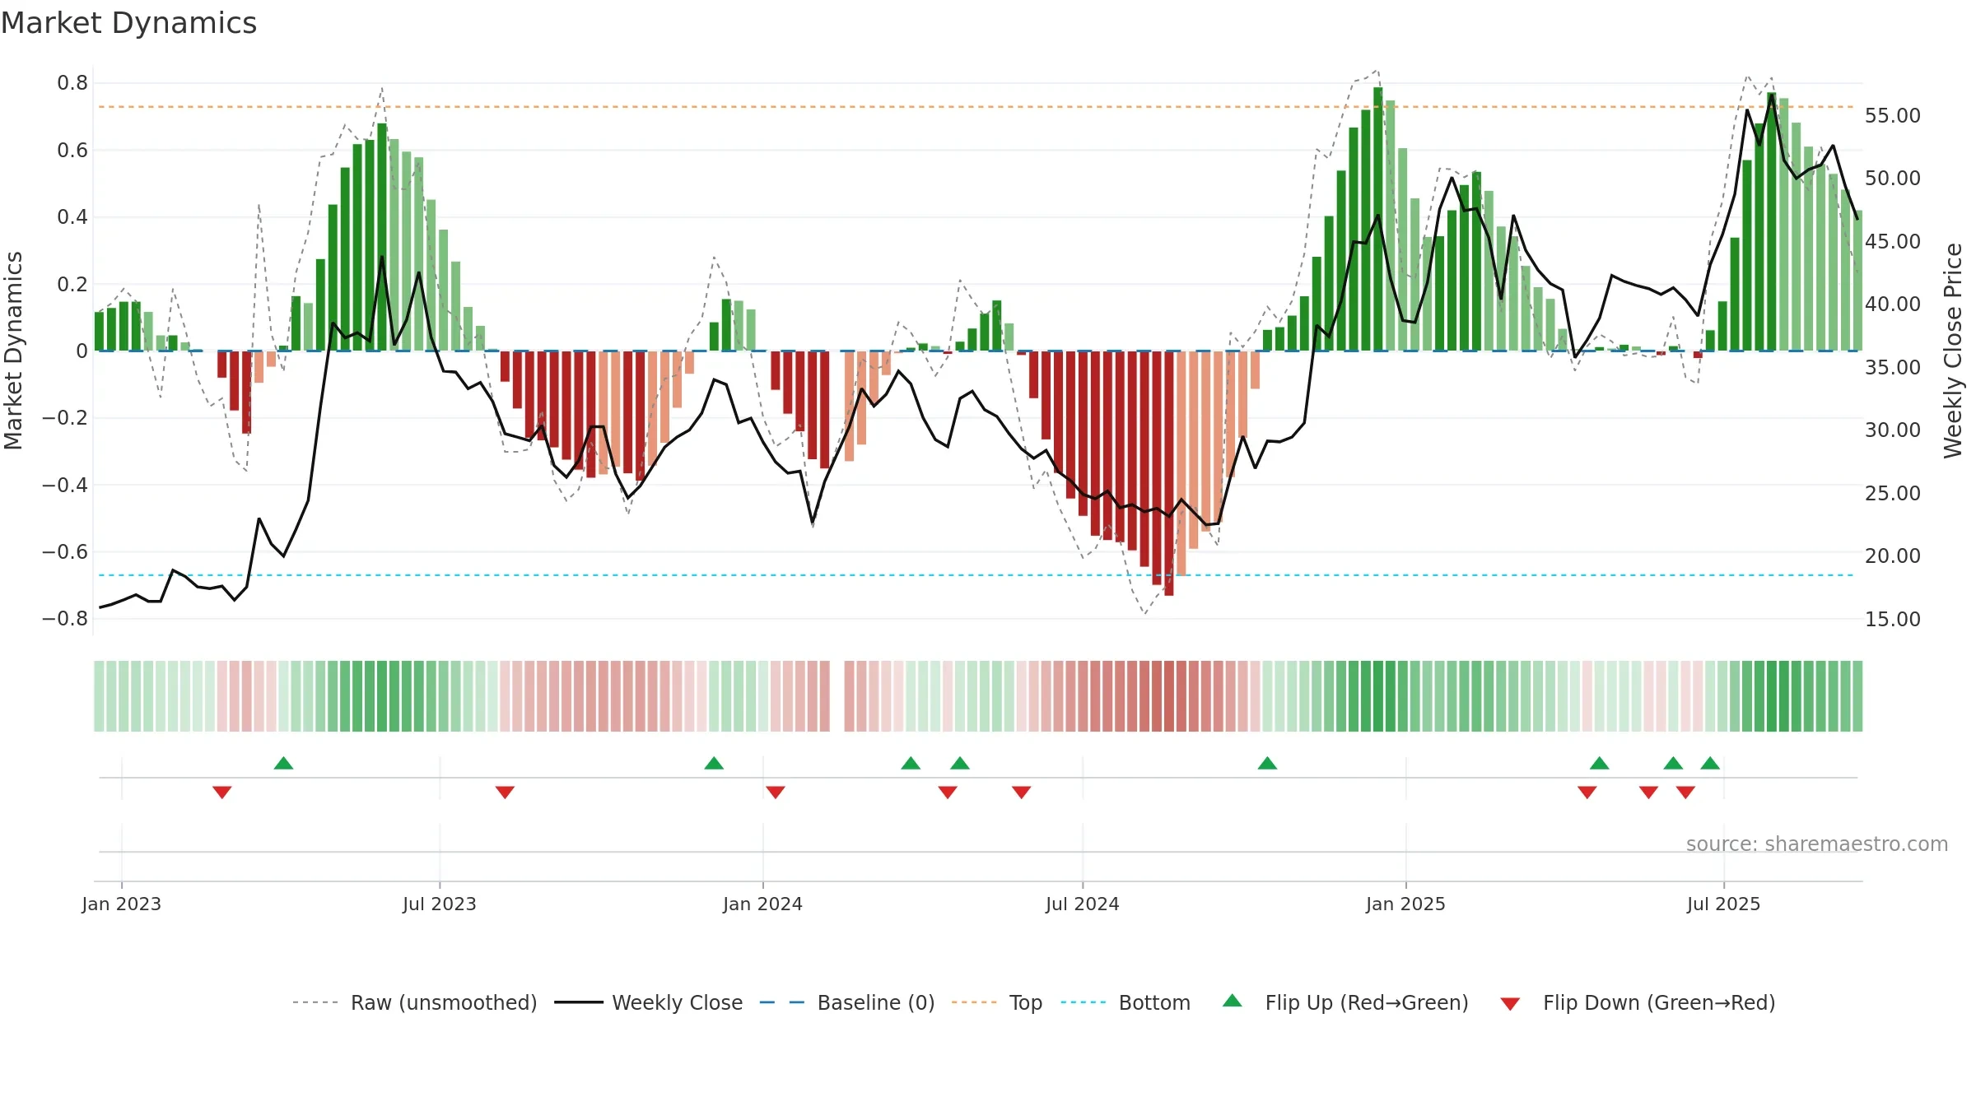Image resolution: width=1976 pixels, height=1111 pixels.
Task: Select the red flip-down marker just after Jul 2023
Action: click(x=506, y=792)
